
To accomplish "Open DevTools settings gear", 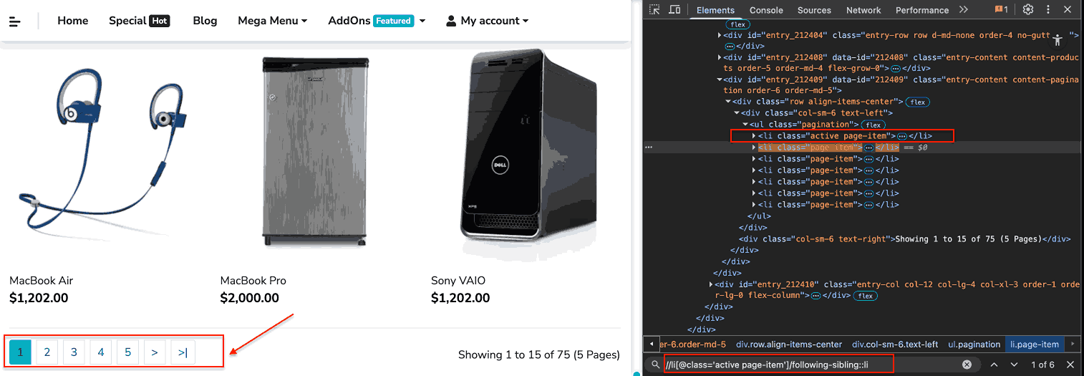I will 1028,9.
